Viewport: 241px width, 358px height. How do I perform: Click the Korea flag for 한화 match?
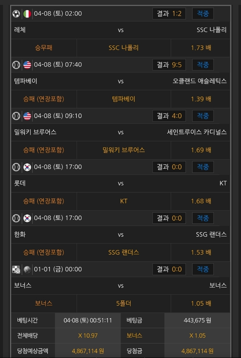coord(27,218)
